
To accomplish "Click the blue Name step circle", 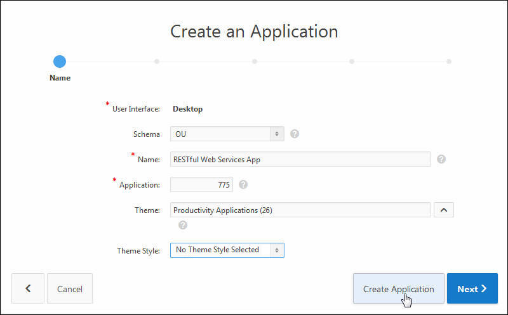I will pyautogui.click(x=60, y=61).
